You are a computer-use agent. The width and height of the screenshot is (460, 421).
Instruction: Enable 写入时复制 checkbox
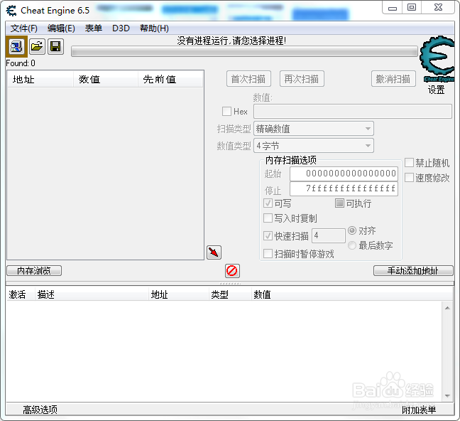coord(268,218)
